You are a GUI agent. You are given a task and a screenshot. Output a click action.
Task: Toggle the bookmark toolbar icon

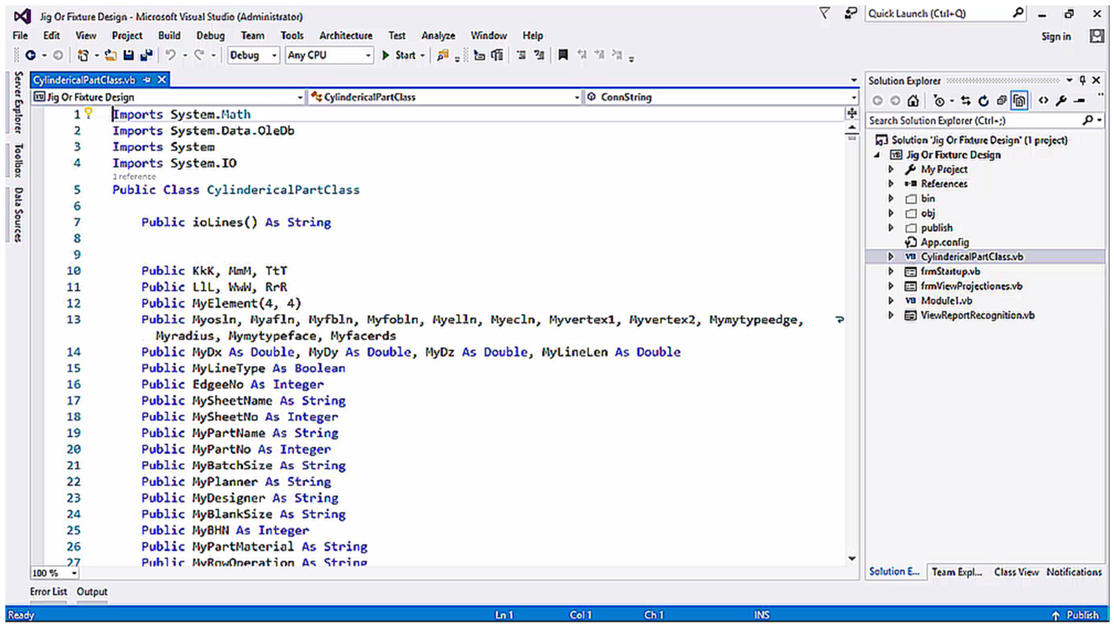pyautogui.click(x=563, y=55)
